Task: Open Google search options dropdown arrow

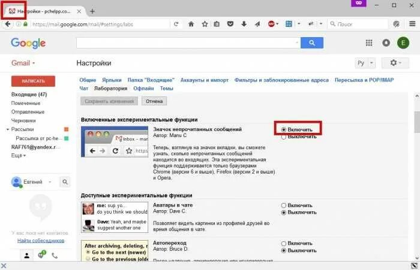Action: 297,43
